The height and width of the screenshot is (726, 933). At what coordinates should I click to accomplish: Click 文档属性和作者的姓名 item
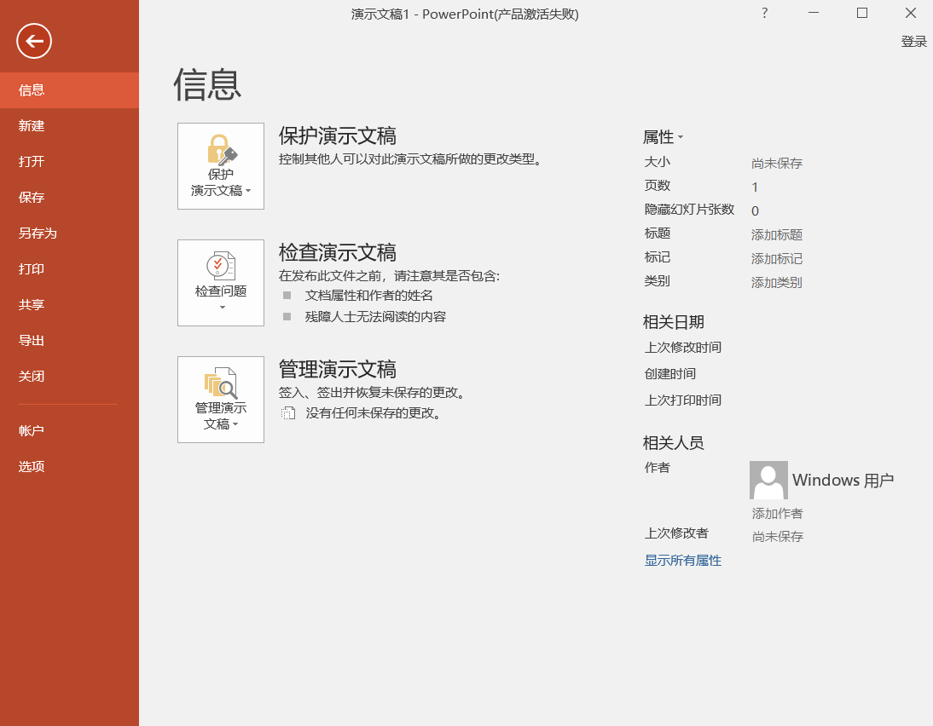[x=369, y=296]
